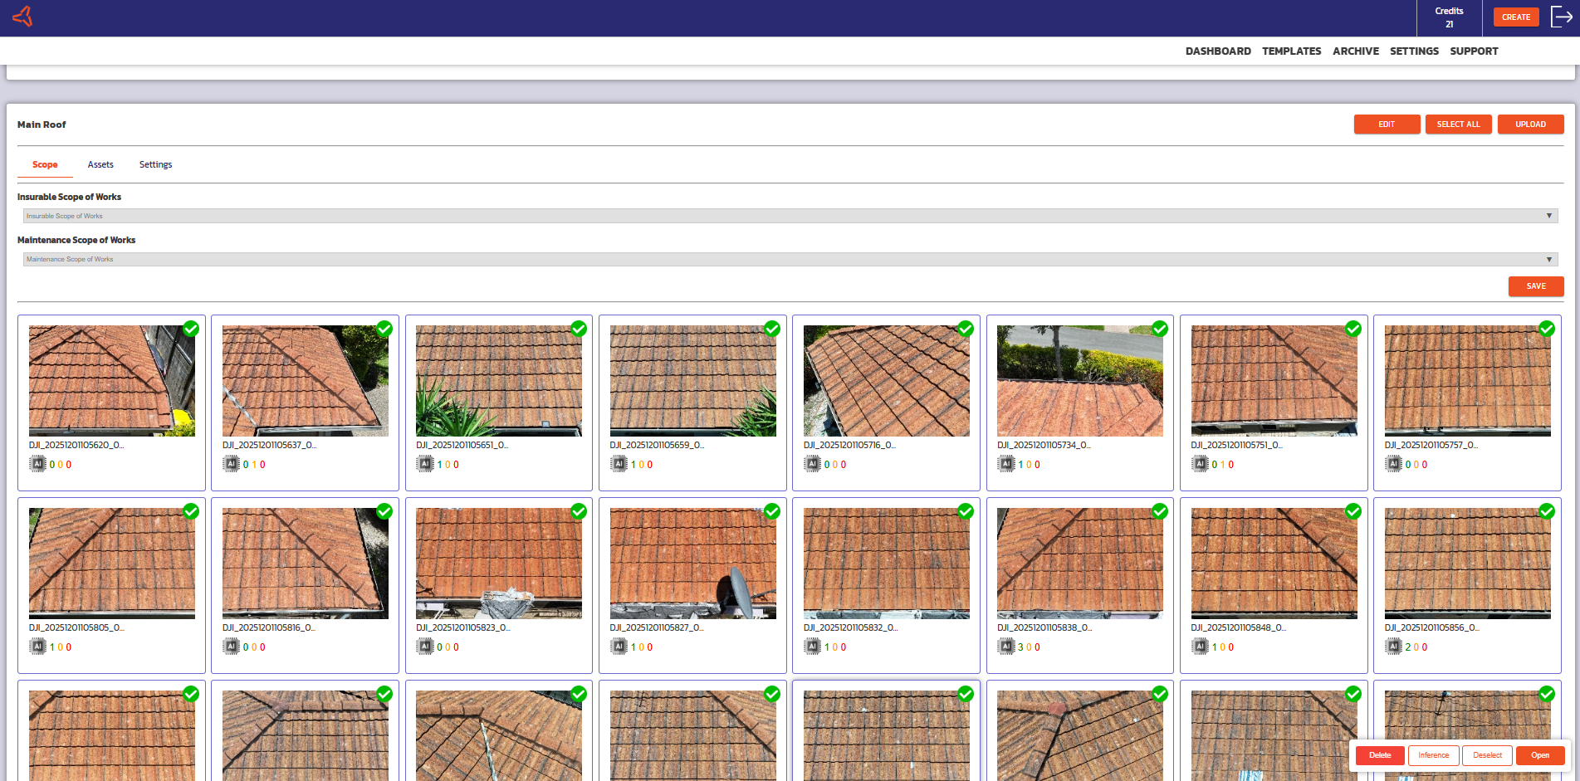1580x781 pixels.
Task: Click the Main Roof heading
Action: click(42, 124)
